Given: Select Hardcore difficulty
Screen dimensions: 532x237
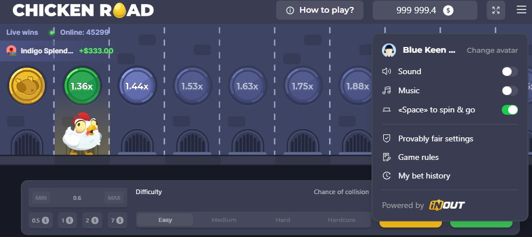Looking at the screenshot, I should point(342,220).
